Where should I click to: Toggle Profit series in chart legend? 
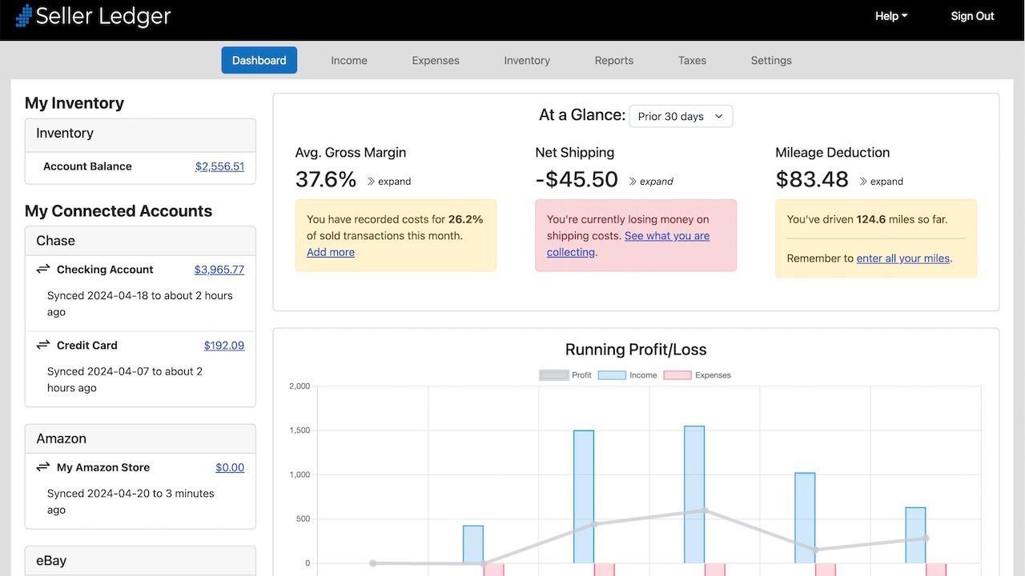point(565,375)
